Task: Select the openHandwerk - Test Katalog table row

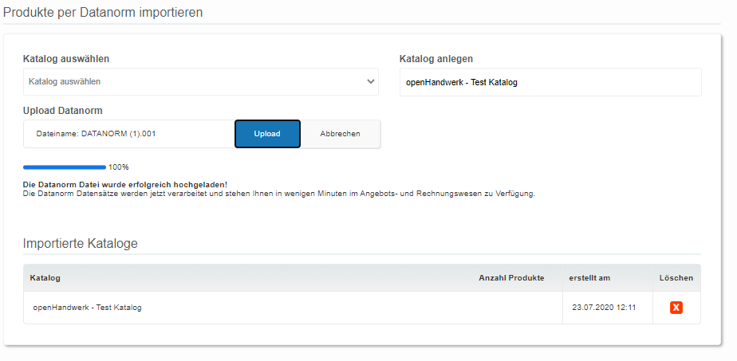Action: [362, 308]
